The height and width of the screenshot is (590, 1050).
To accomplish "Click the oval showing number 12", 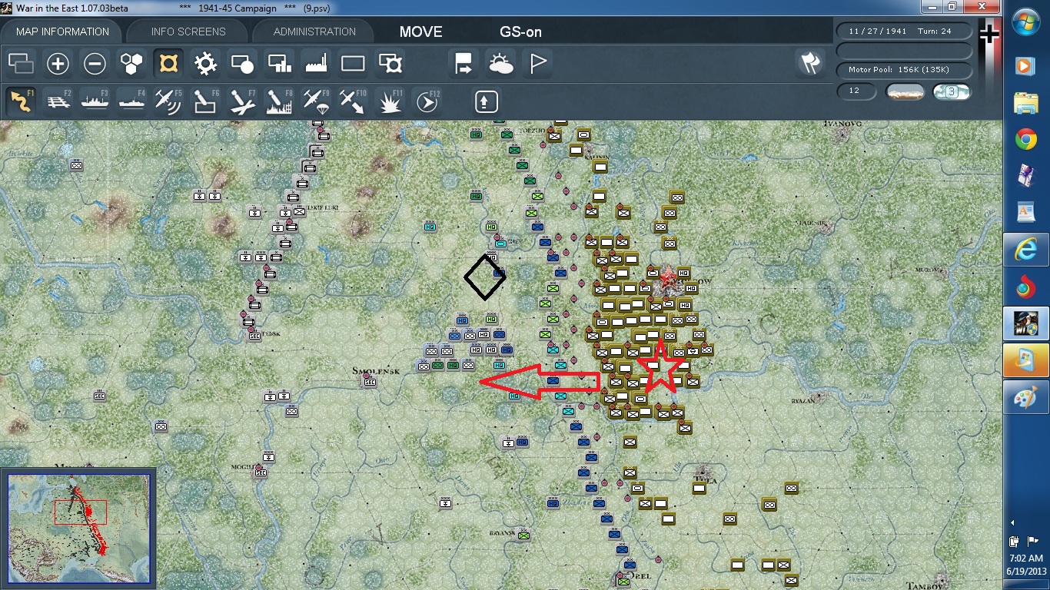I will coord(857,91).
